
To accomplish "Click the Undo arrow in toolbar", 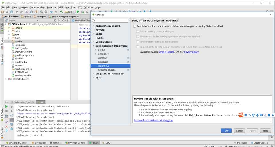I will [x=17, y=12].
